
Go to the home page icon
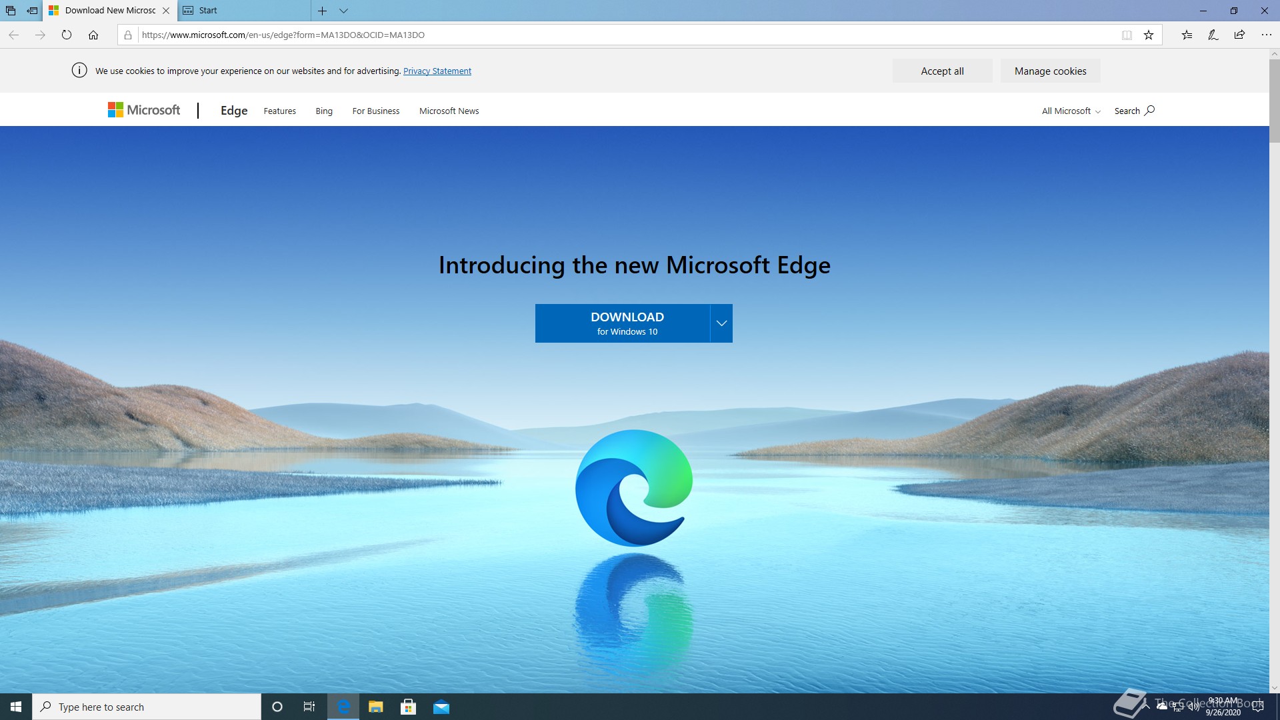click(x=93, y=35)
